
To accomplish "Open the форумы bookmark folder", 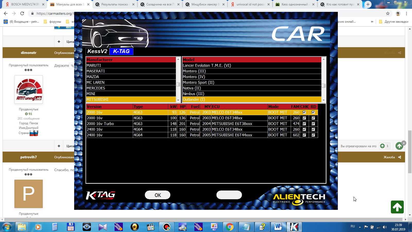I will point(52,22).
